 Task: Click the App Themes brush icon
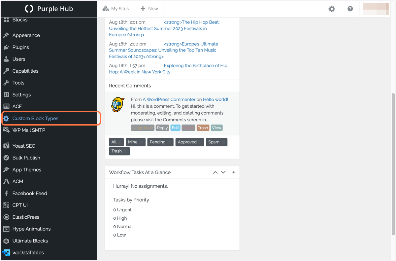tap(6, 170)
